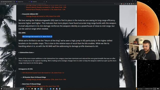Open the Chrome icon on the taskbar

41,89
